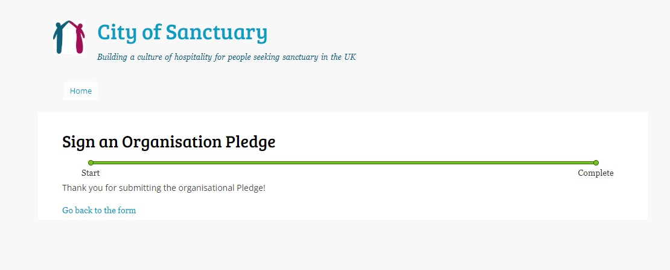
Task: Click the word 'Pledge' in the heading
Action: [x=250, y=143]
